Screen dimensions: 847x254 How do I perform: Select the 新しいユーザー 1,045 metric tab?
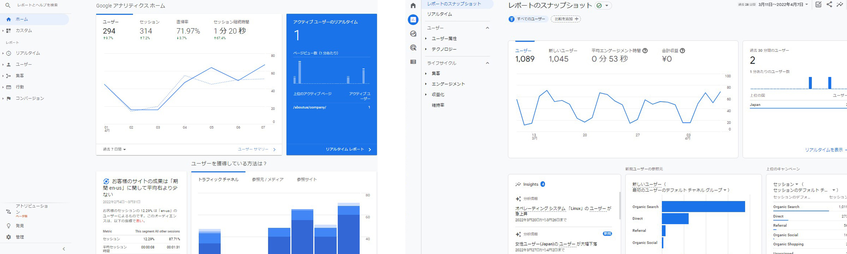(x=563, y=56)
